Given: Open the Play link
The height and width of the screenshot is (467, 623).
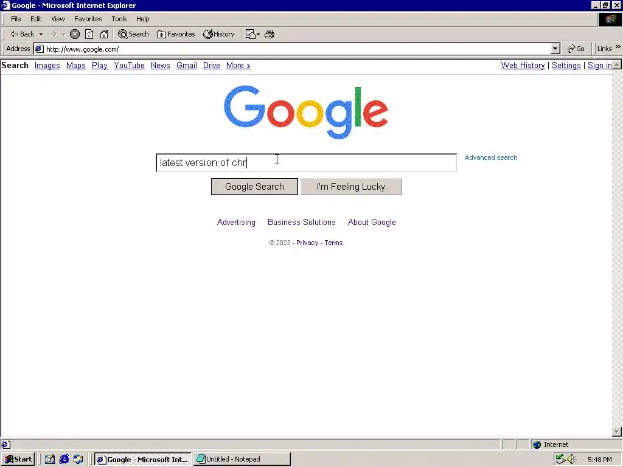Looking at the screenshot, I should point(100,66).
